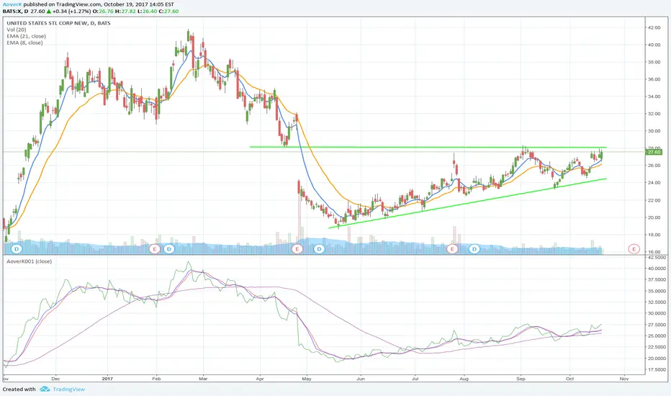Click the 36.00 price axis label
This screenshot has width=671, height=396.
pyautogui.click(x=654, y=79)
